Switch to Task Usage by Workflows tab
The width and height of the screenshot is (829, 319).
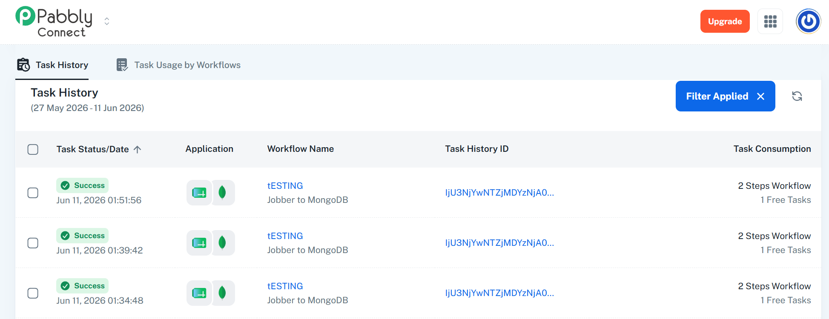point(178,65)
